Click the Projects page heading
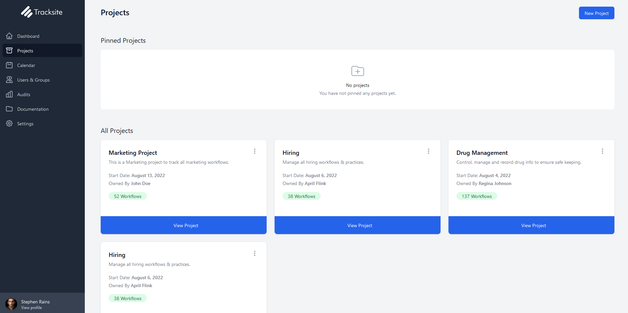The width and height of the screenshot is (628, 313). [x=115, y=13]
